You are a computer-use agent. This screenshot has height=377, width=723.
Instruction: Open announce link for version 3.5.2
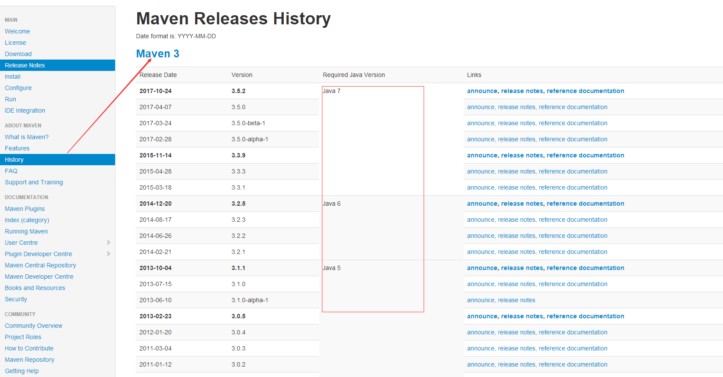[482, 91]
